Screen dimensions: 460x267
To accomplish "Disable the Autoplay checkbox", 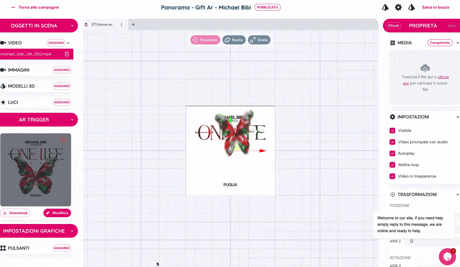I will pos(392,153).
